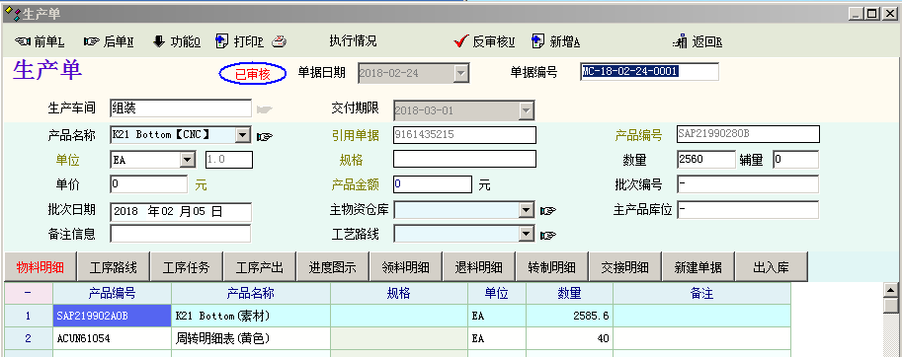Click into the 备注信息 input field

coord(181,234)
